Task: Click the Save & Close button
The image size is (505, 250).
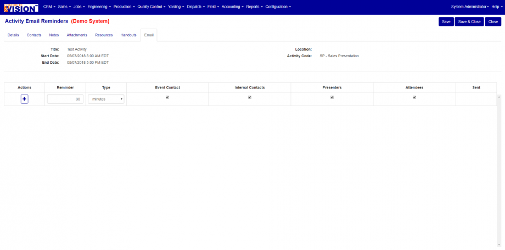Action: 469,21
